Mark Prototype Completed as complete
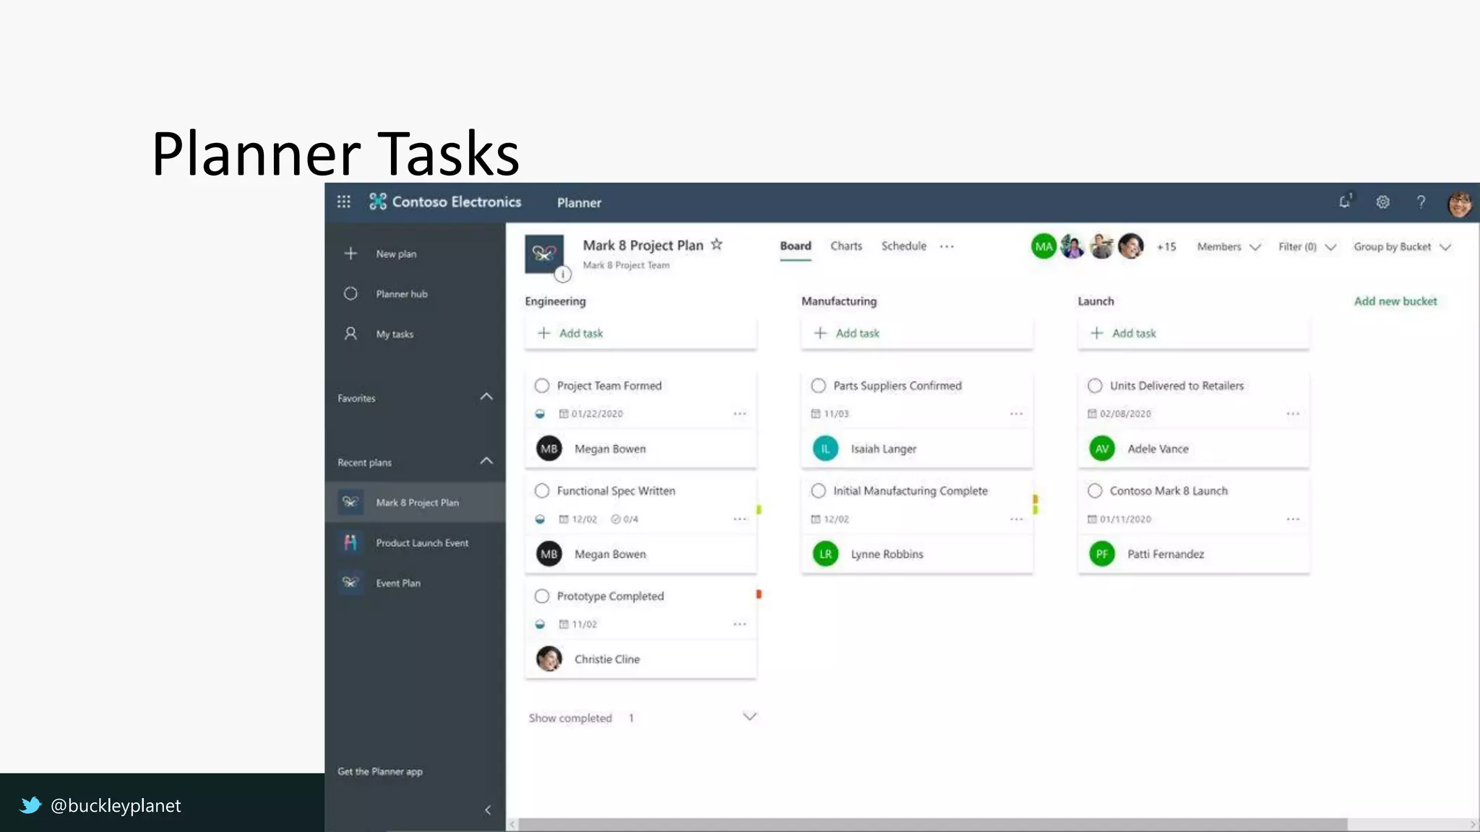This screenshot has height=832, width=1480. click(x=542, y=596)
